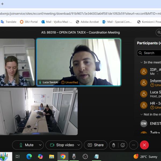
Task: Toggle the Stop video button
Action: (62, 145)
